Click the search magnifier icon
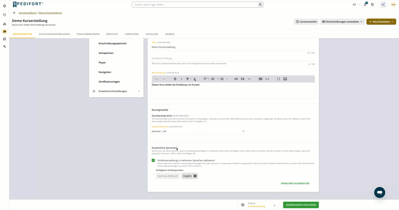This screenshot has height=210, width=399. (260, 5)
